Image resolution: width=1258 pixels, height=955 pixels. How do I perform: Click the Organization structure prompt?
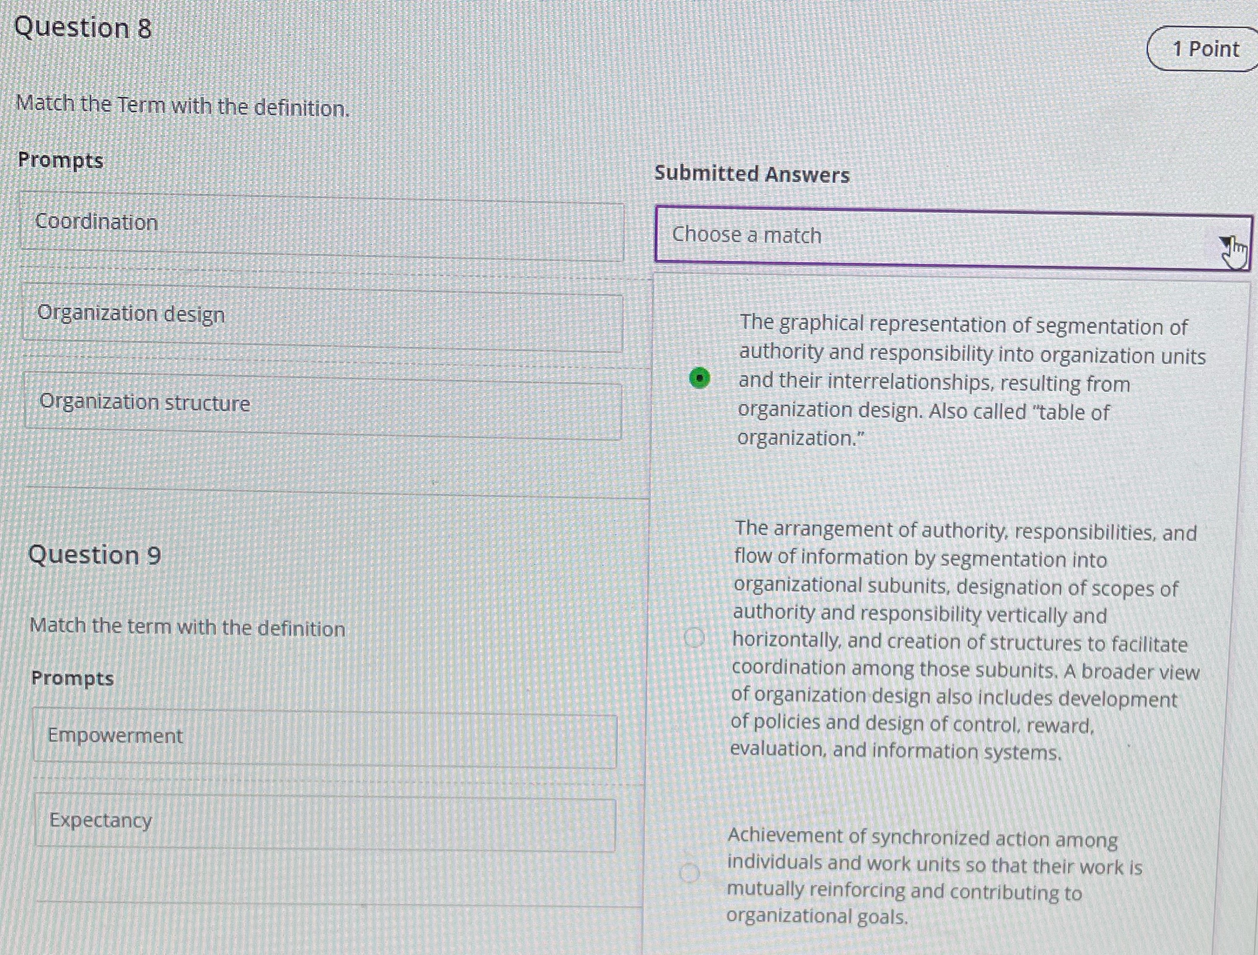pos(322,403)
